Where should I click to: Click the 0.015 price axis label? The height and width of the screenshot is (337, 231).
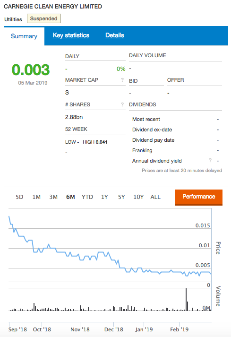203,225
